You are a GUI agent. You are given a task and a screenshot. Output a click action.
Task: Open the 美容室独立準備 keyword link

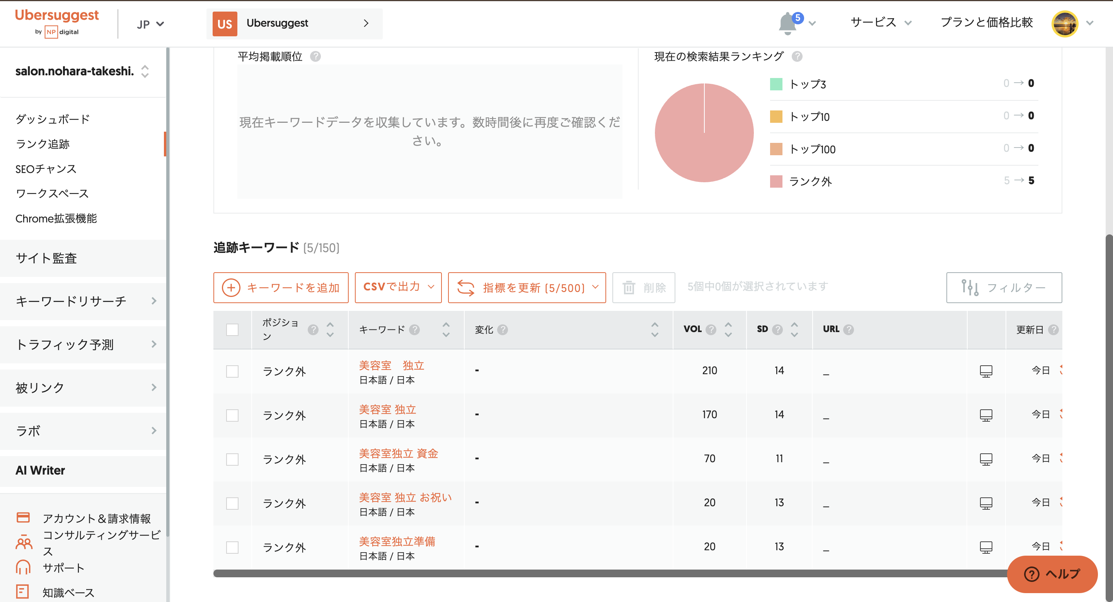[x=397, y=541]
